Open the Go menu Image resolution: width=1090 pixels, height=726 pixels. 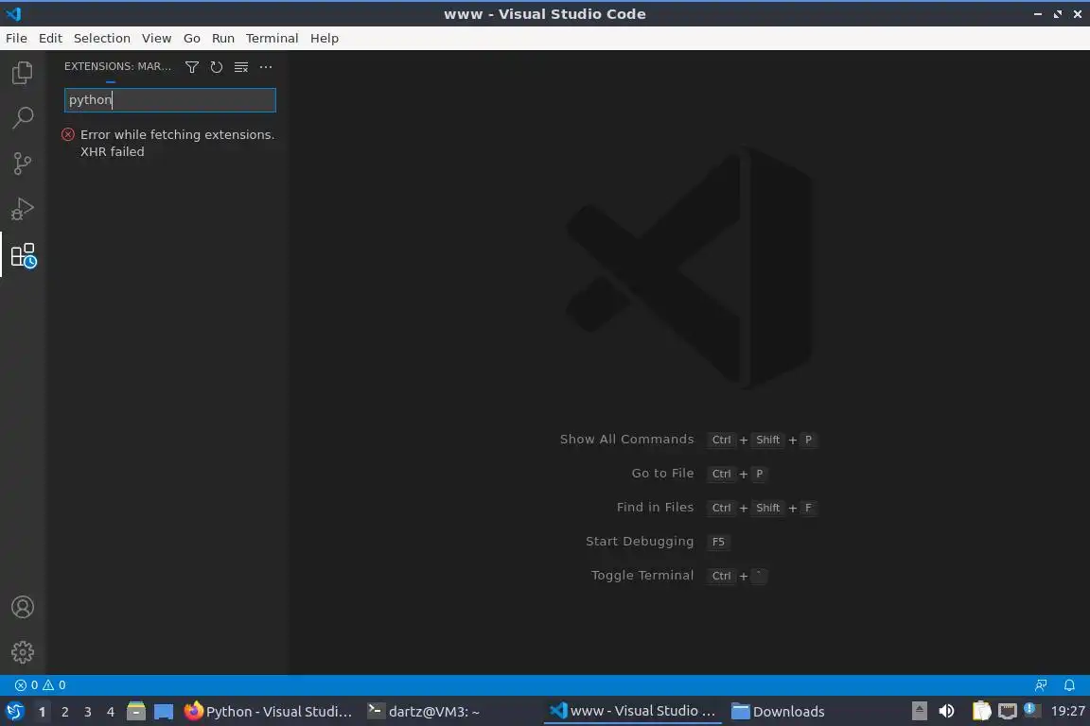tap(192, 38)
